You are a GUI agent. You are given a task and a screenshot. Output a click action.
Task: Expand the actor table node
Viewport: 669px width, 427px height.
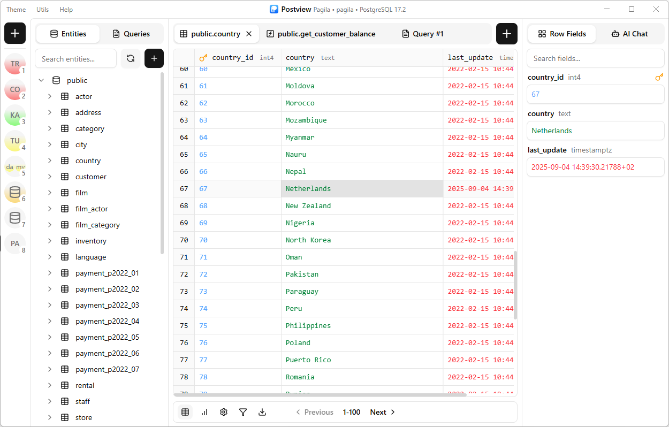[x=50, y=96]
